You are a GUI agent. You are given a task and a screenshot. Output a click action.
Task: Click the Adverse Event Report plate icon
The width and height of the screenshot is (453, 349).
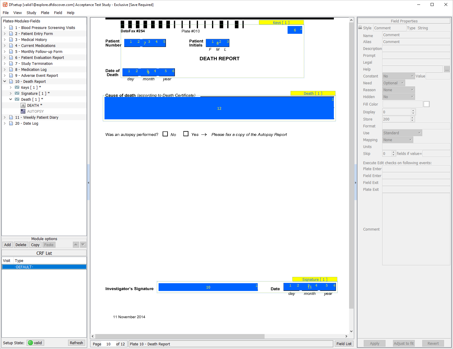click(x=11, y=75)
